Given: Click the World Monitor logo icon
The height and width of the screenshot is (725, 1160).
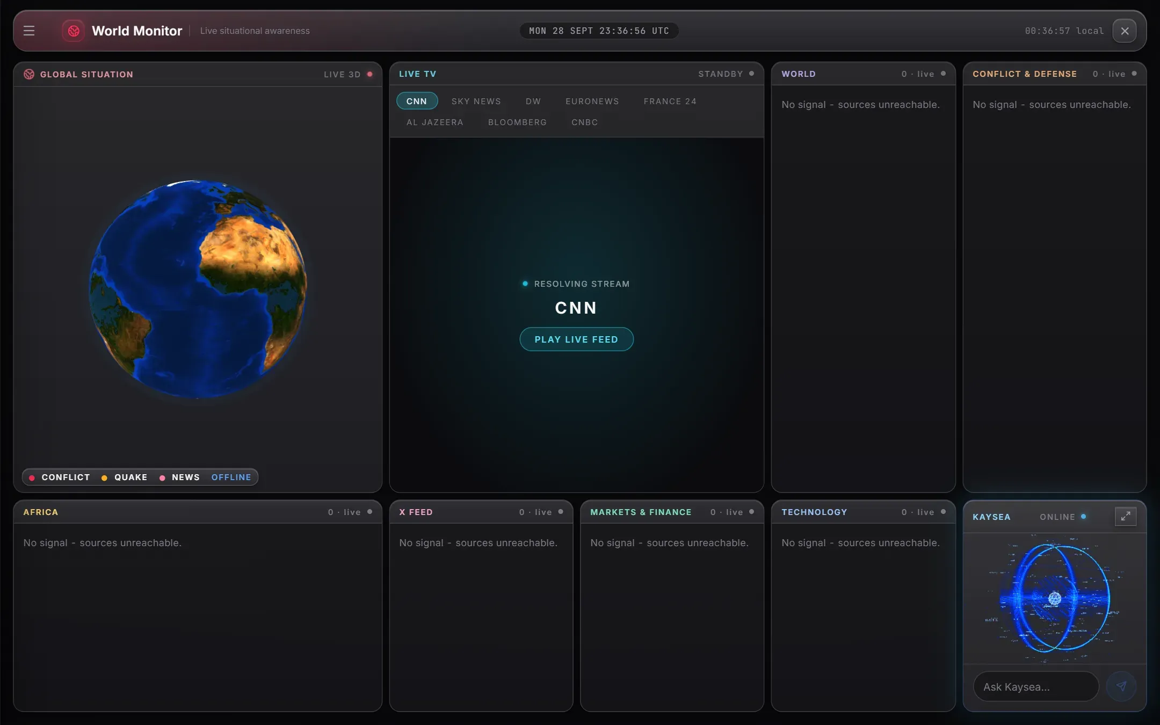Looking at the screenshot, I should point(74,31).
